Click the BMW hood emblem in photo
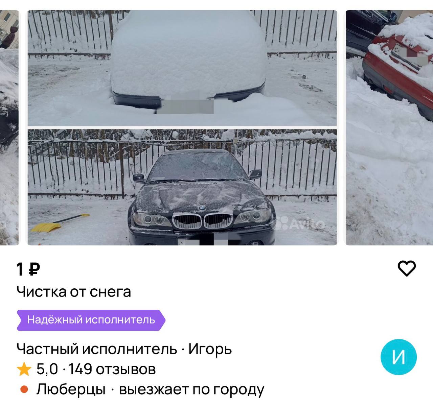This screenshot has width=433, height=405. (x=202, y=208)
